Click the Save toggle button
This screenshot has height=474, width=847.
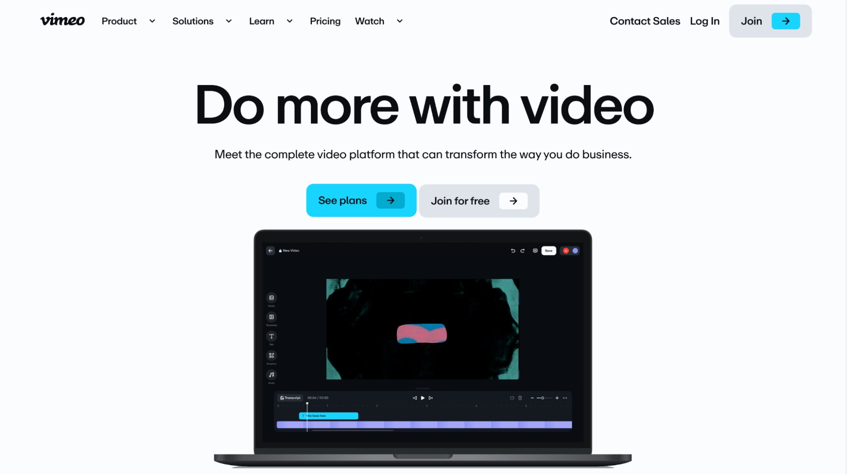[549, 251]
